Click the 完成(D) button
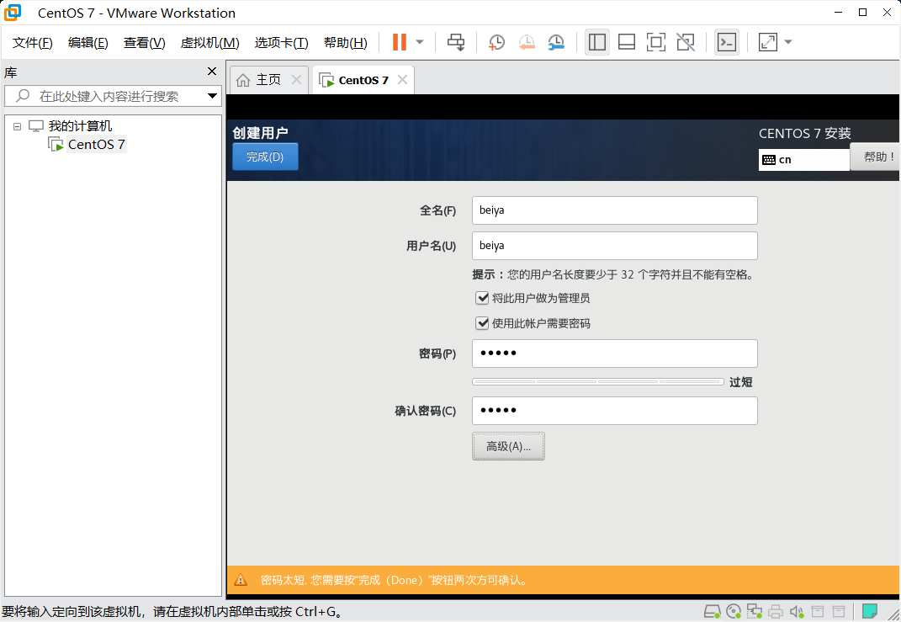 pyautogui.click(x=265, y=157)
